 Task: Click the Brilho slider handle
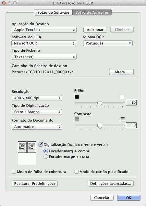100,104
